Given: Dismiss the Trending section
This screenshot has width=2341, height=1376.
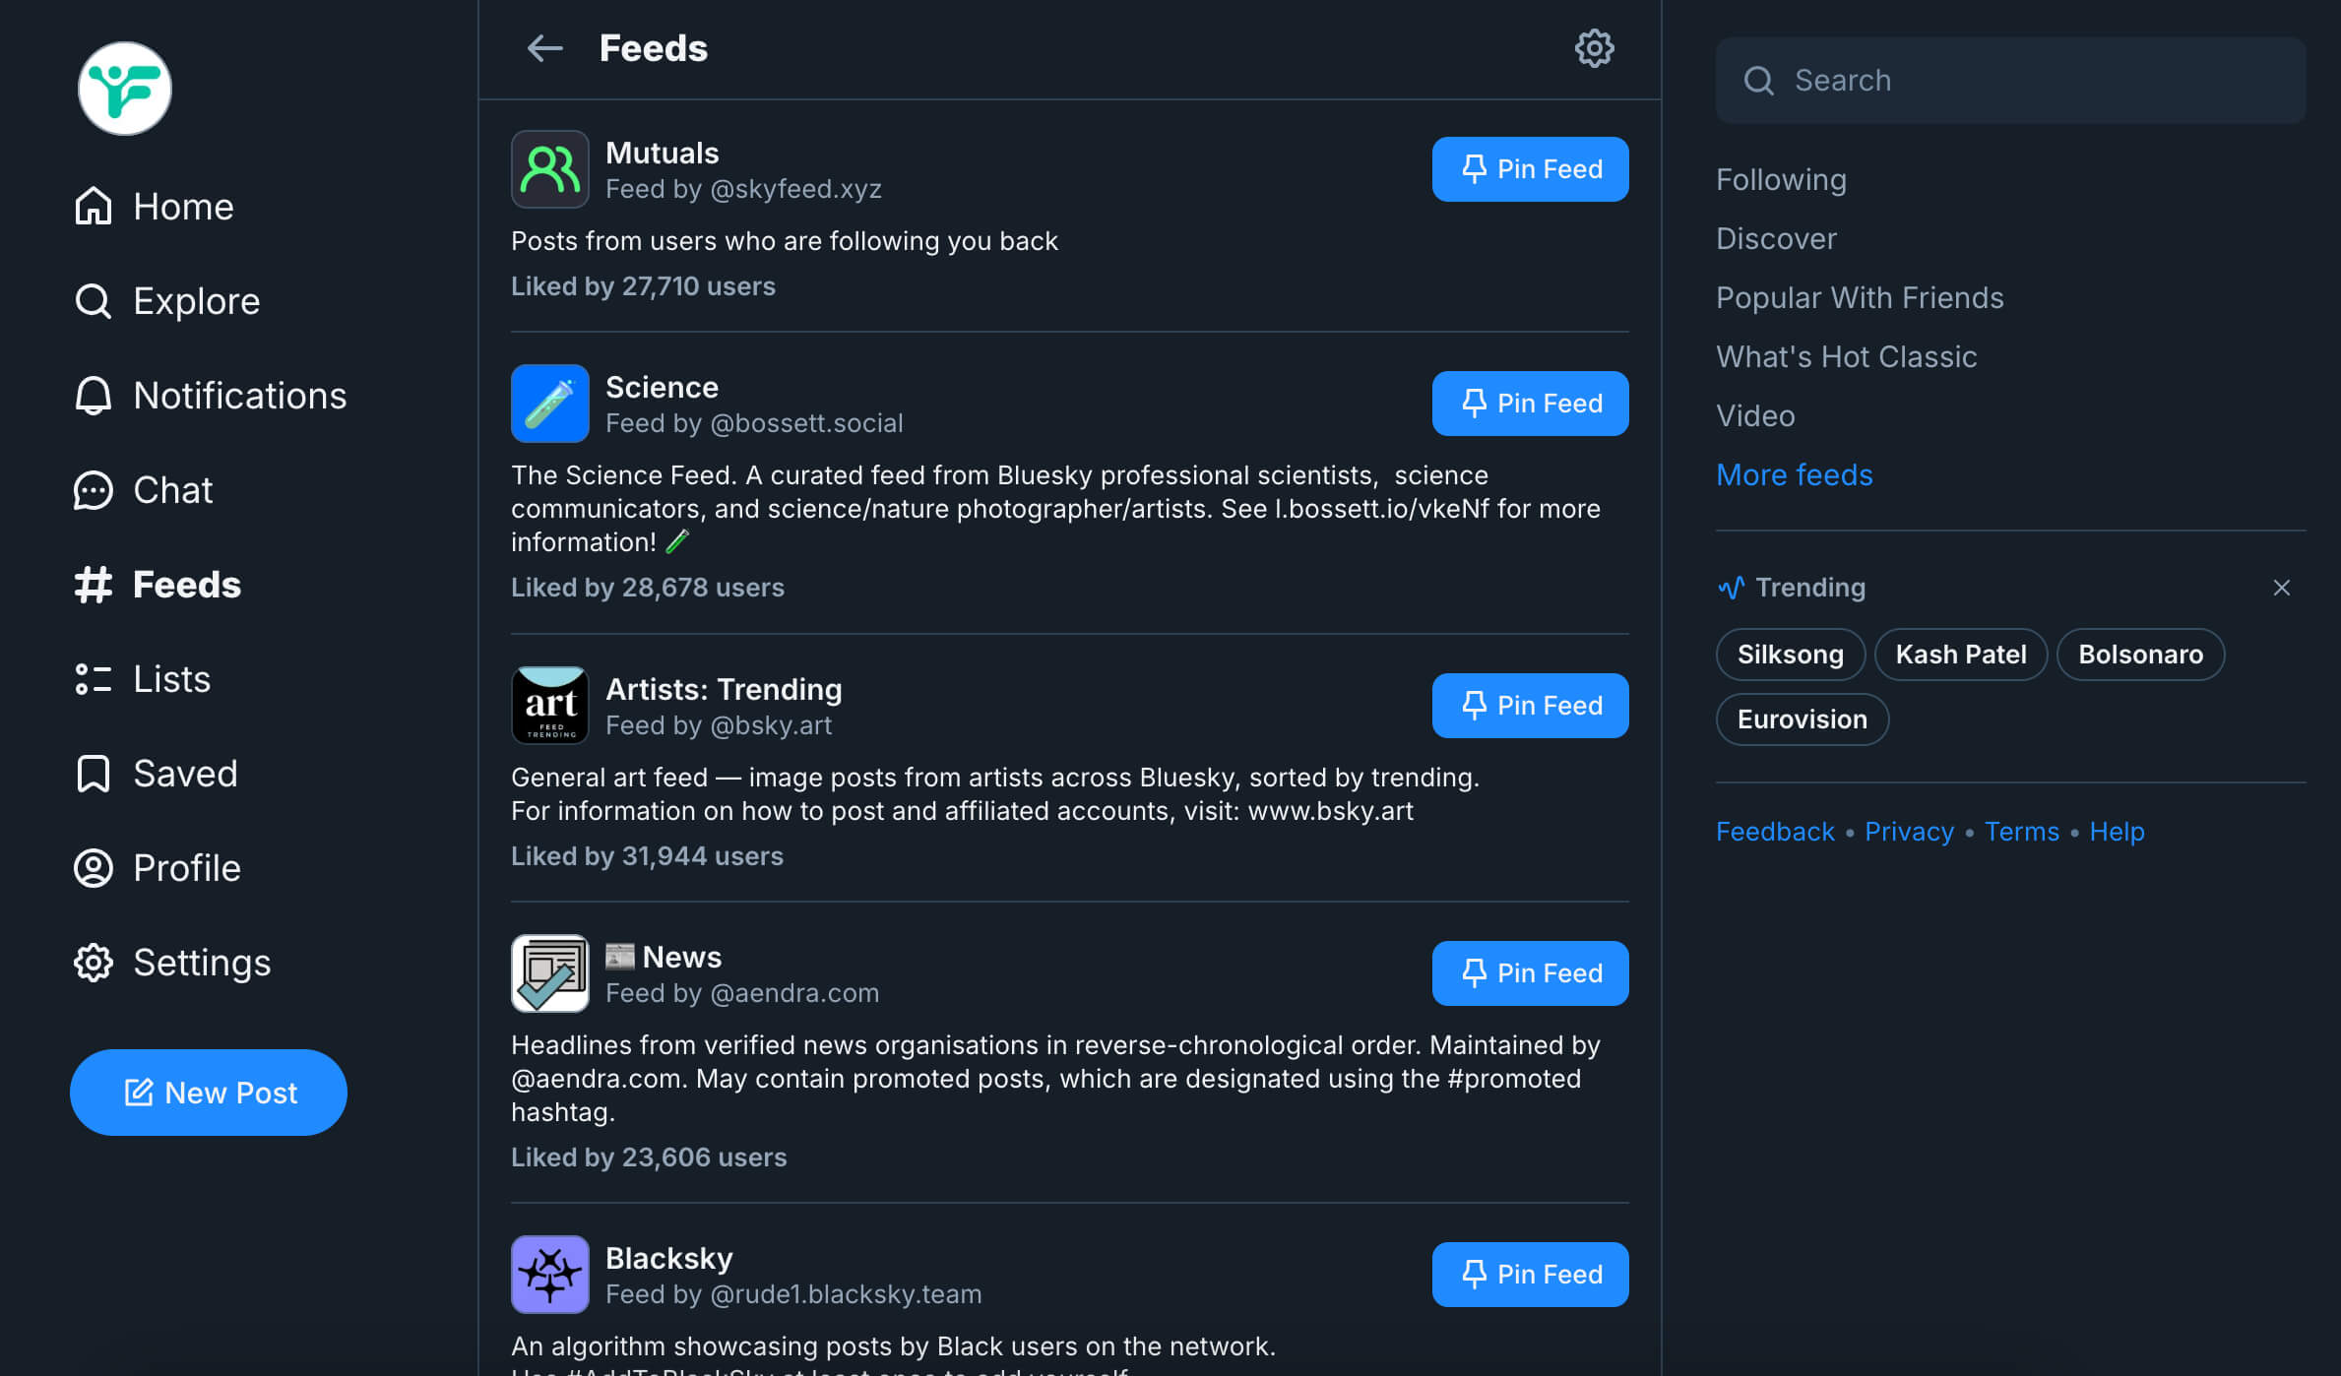Looking at the screenshot, I should point(2281,588).
